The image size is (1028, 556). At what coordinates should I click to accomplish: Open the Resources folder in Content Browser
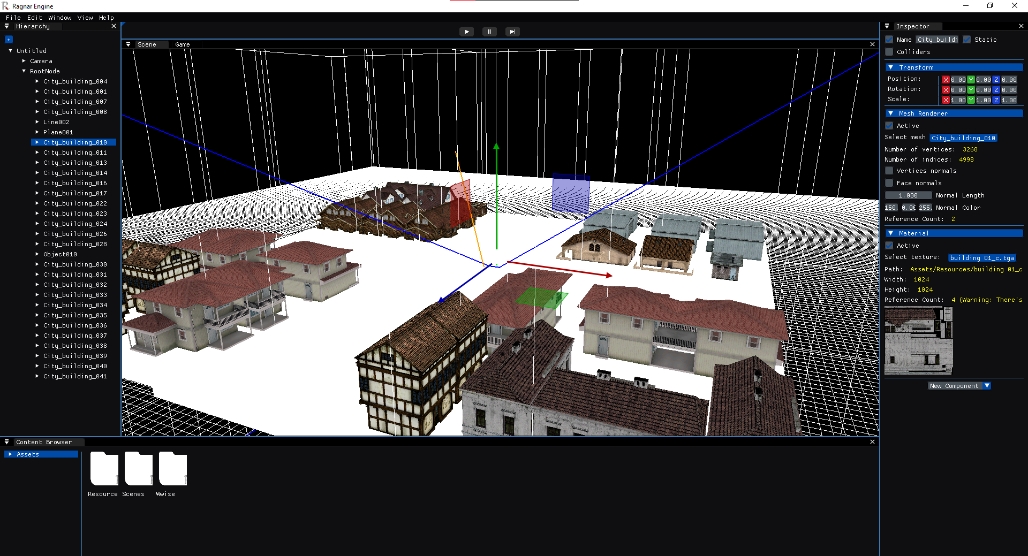(x=104, y=469)
